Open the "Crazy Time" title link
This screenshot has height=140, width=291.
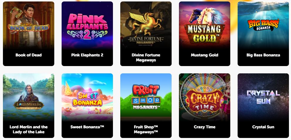[204, 127]
